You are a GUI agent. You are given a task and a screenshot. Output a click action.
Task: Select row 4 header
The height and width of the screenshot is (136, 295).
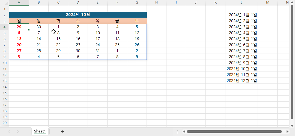coord(5,27)
